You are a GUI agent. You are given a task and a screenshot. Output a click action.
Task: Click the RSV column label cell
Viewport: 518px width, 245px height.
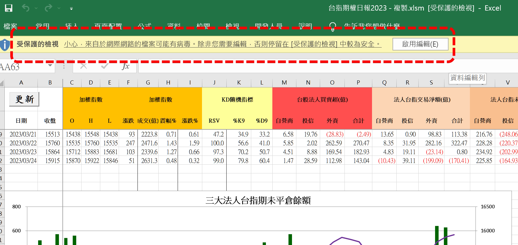click(214, 121)
